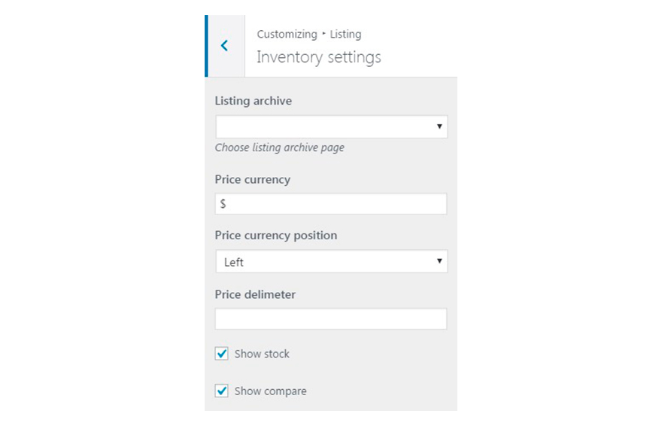Click the "Price currency position" label
This screenshot has height=426, width=662.
tap(276, 236)
